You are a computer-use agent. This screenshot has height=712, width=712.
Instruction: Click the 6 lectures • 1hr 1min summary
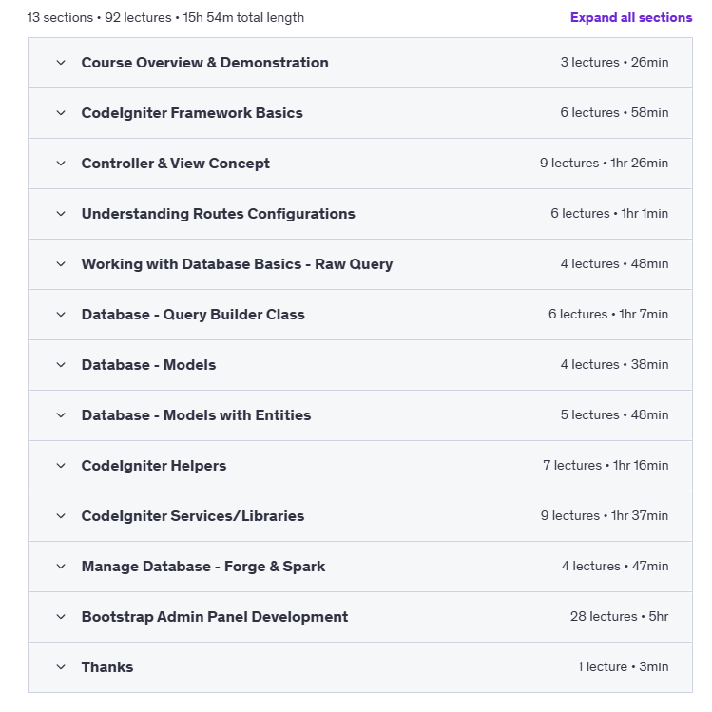[609, 214]
